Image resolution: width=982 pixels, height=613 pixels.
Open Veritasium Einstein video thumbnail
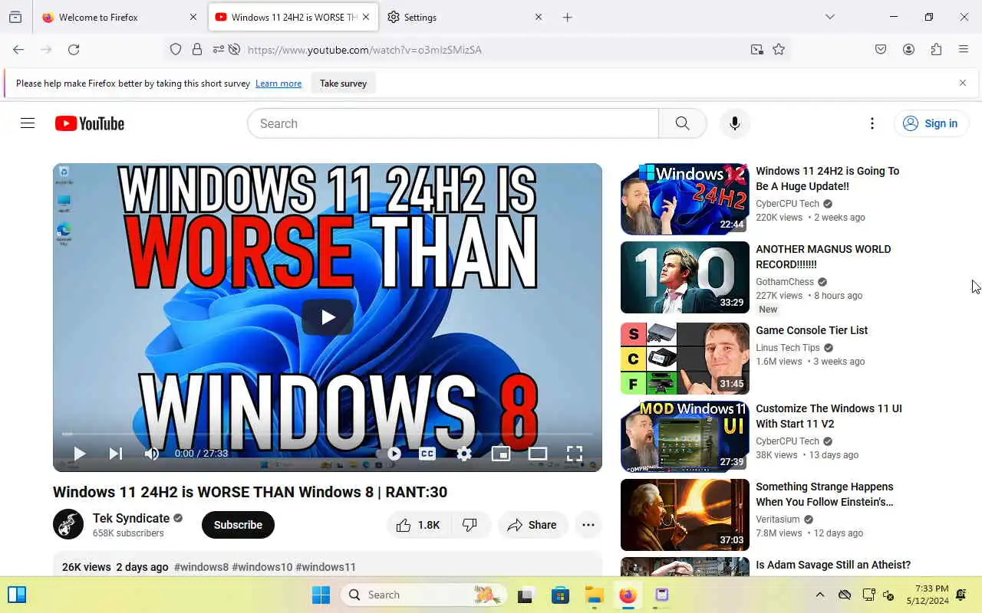click(x=685, y=515)
